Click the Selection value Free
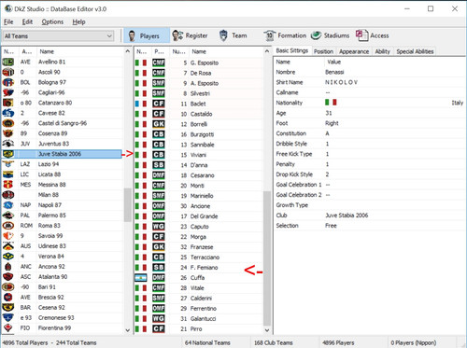467x348 pixels. [331, 226]
